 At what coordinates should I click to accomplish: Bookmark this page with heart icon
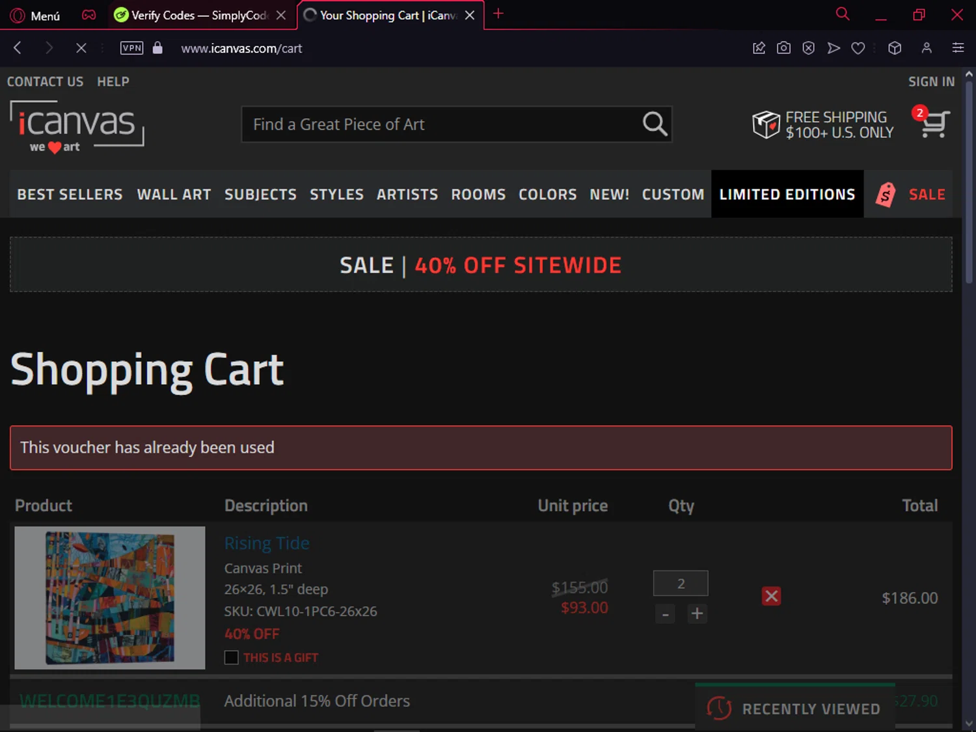point(858,47)
